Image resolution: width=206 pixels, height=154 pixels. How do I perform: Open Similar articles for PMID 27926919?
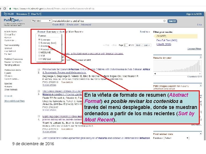(49, 85)
